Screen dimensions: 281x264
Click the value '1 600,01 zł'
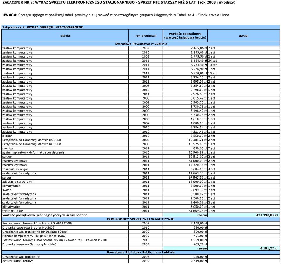coord(199,203)
